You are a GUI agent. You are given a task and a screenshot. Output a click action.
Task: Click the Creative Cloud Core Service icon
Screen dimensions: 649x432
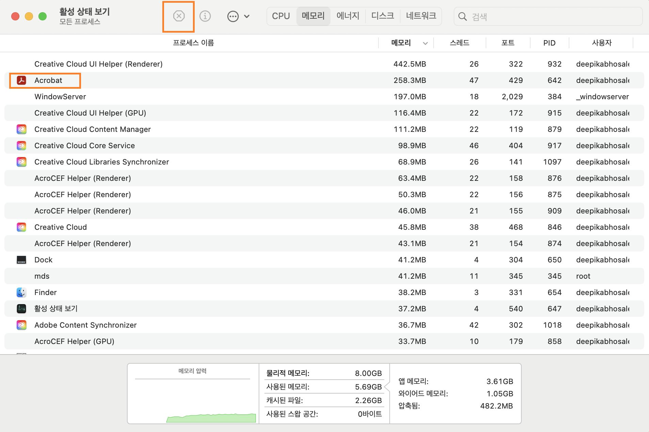21,145
